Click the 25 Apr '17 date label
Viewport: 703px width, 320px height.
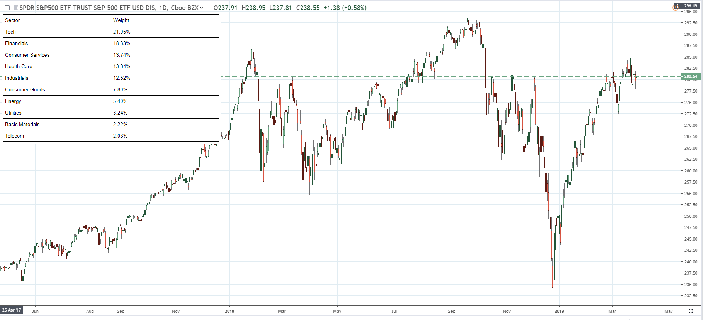click(x=12, y=310)
